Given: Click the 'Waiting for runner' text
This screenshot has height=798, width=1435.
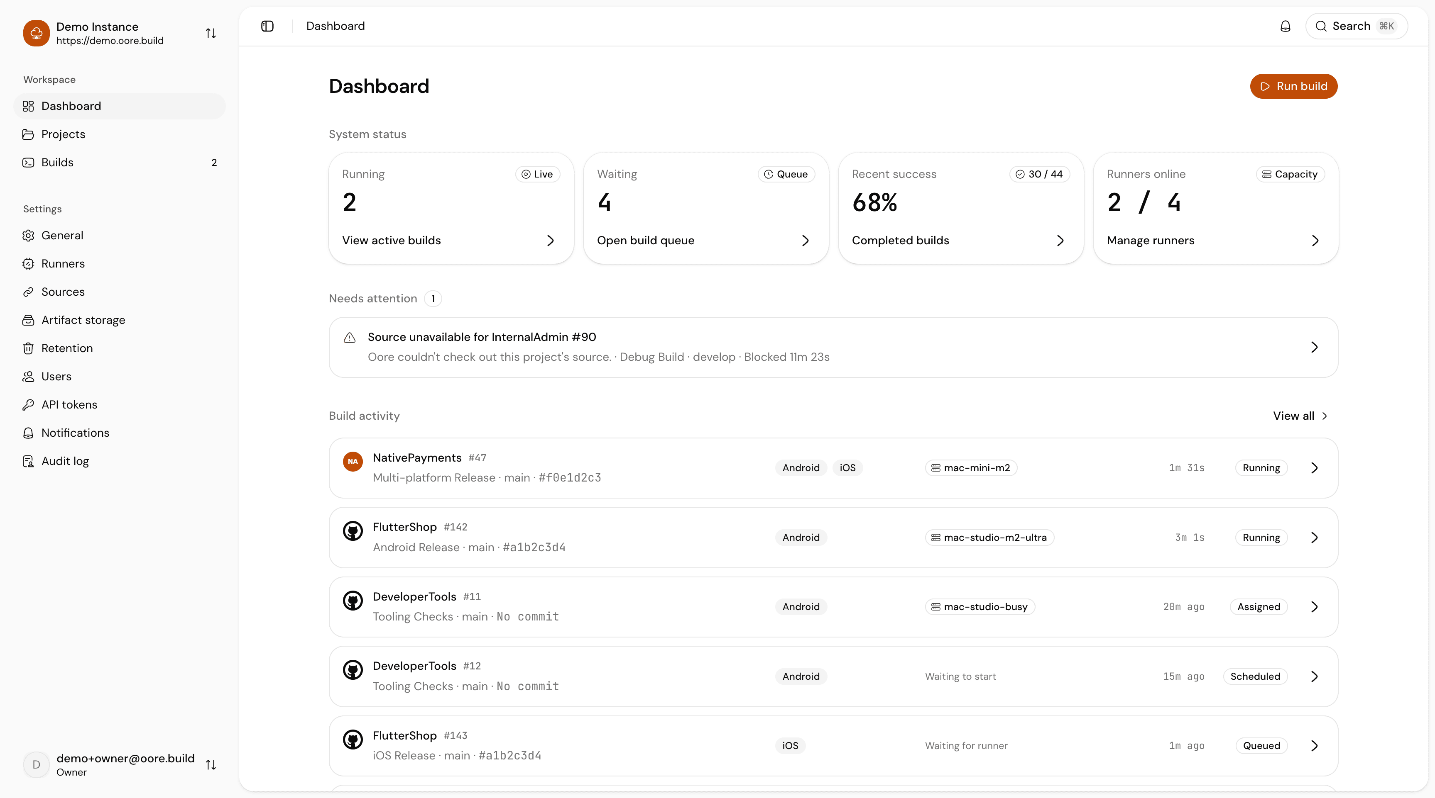Looking at the screenshot, I should 966,746.
